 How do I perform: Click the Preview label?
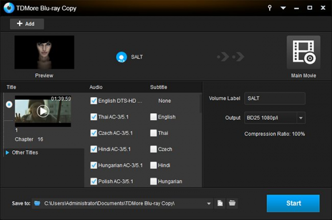tap(44, 76)
